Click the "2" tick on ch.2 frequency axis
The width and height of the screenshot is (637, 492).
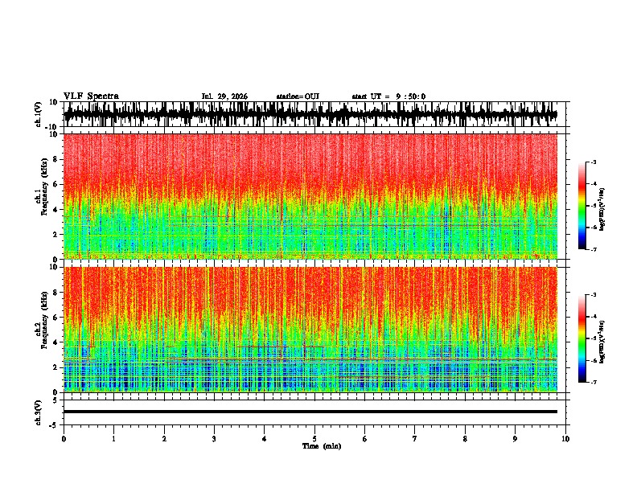[57, 367]
